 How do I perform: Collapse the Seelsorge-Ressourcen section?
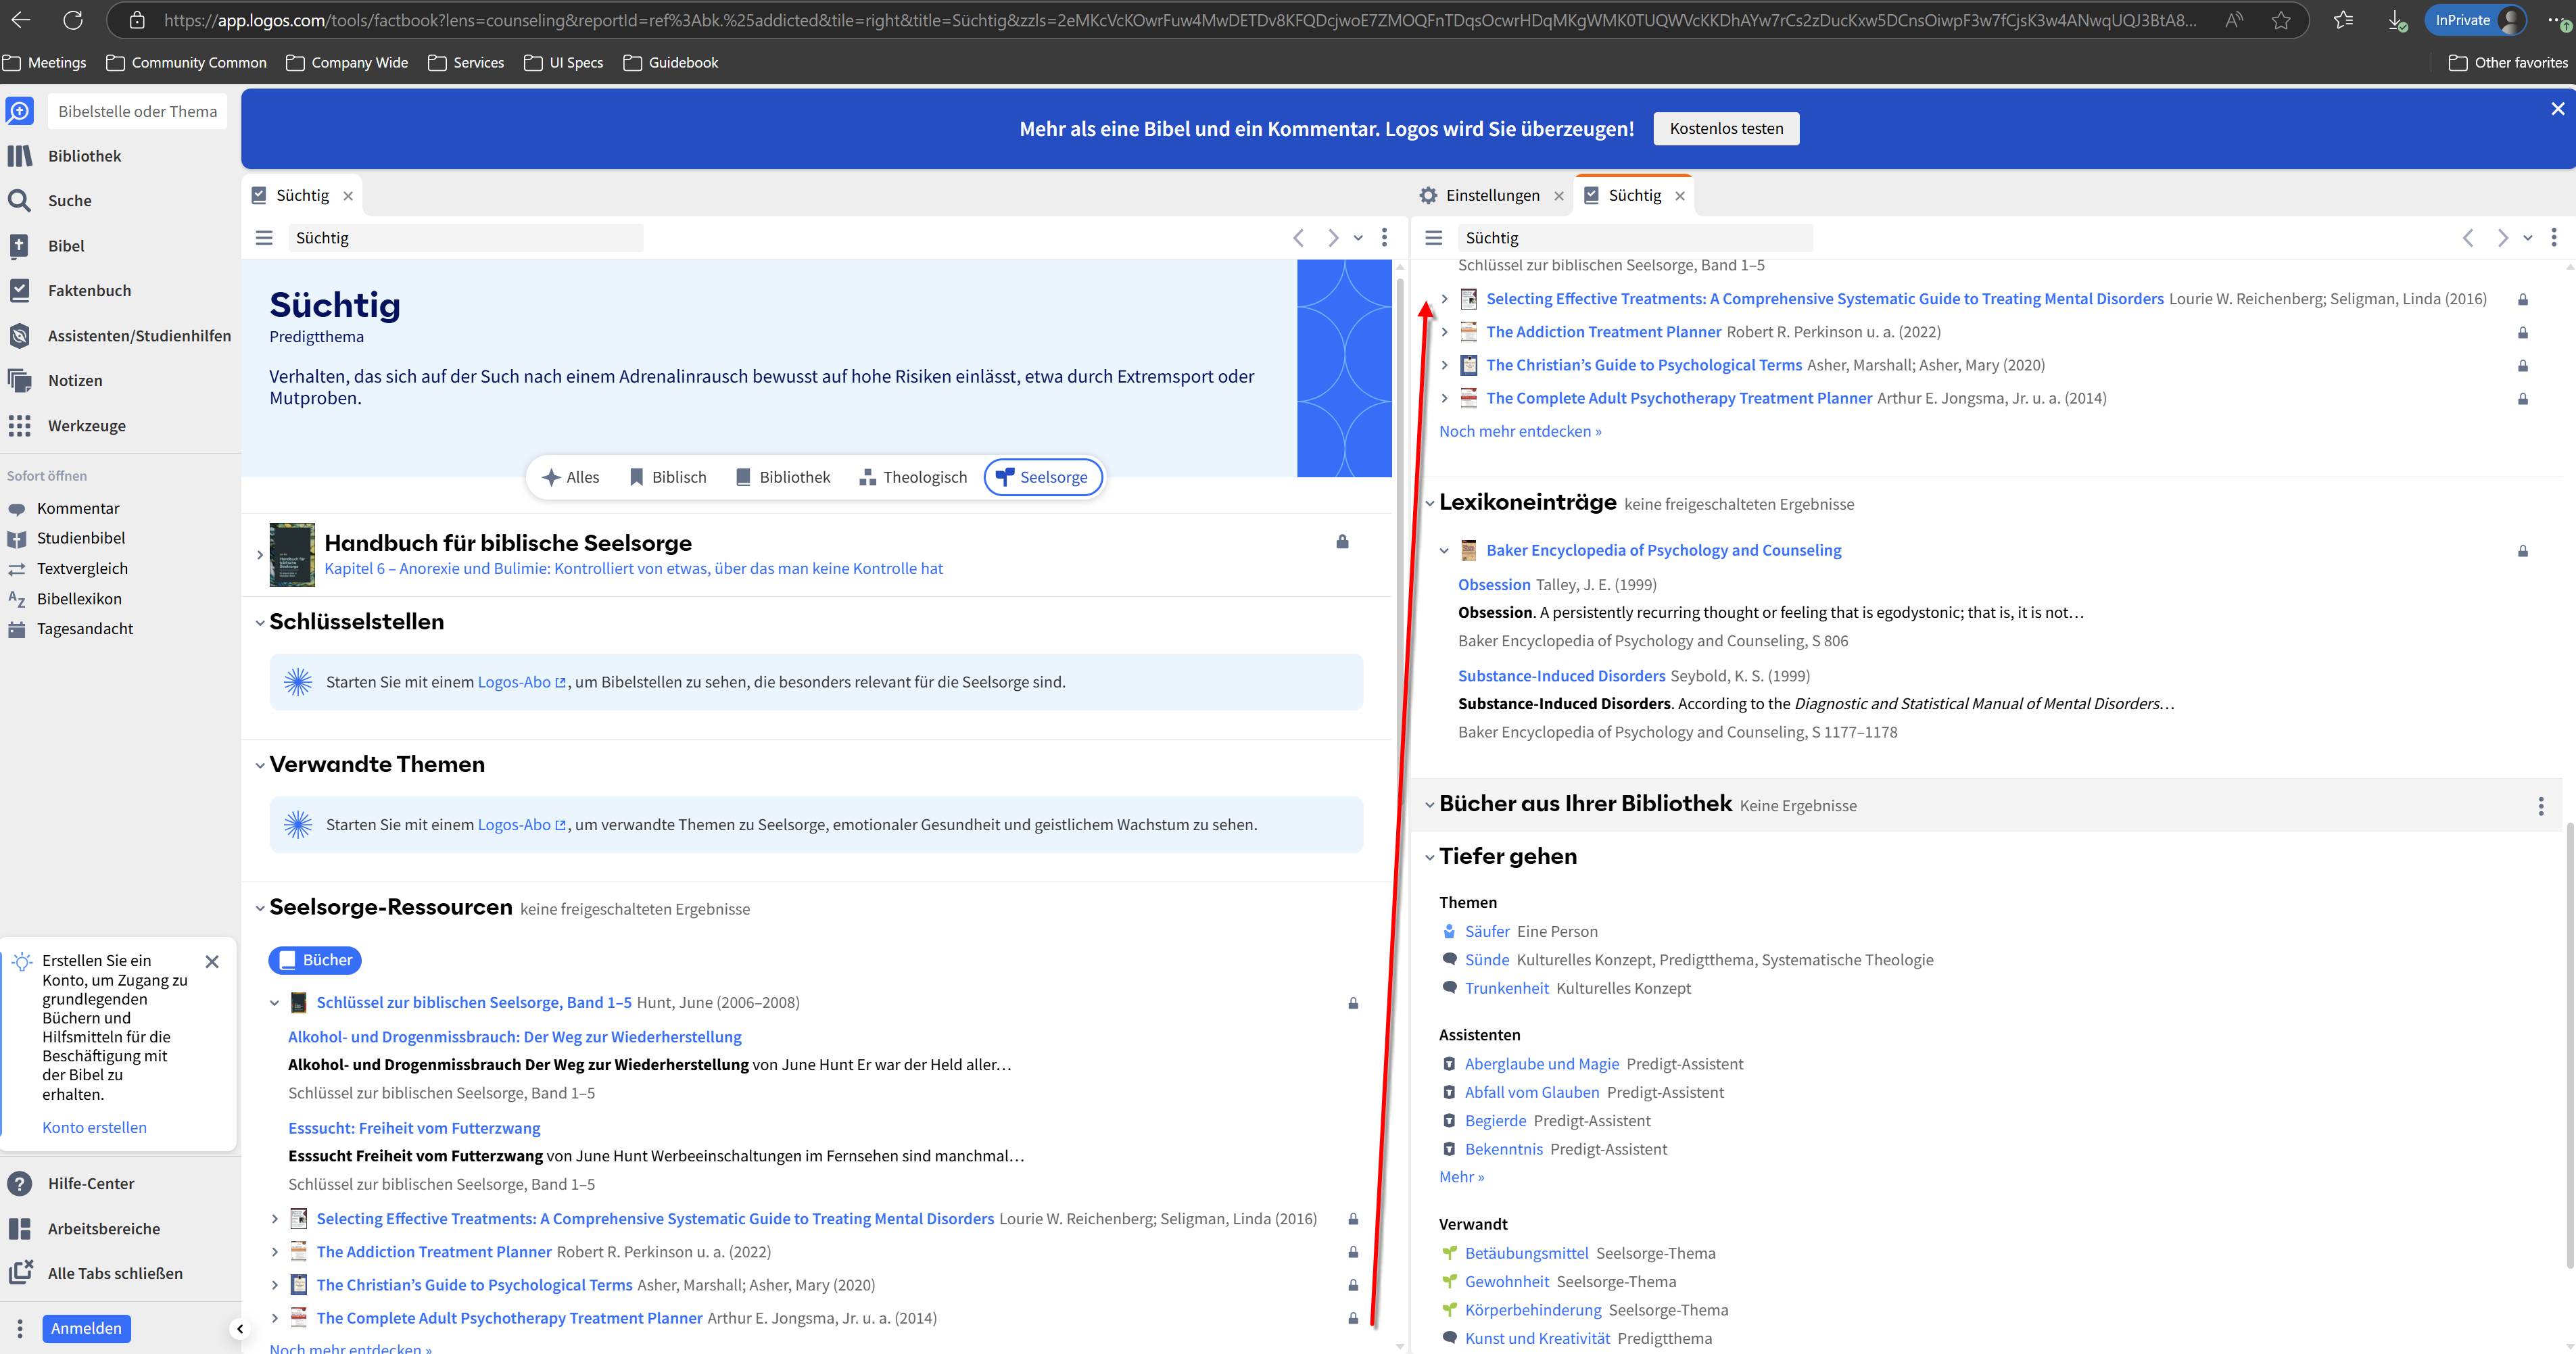[260, 908]
